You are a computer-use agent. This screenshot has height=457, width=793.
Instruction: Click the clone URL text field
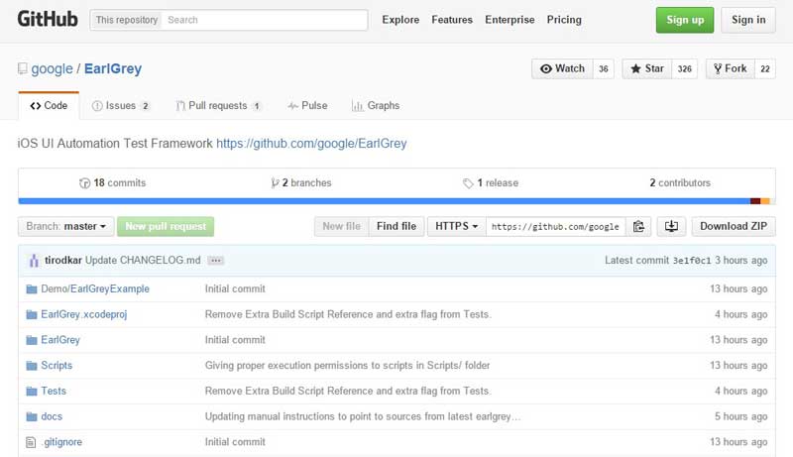coord(556,226)
